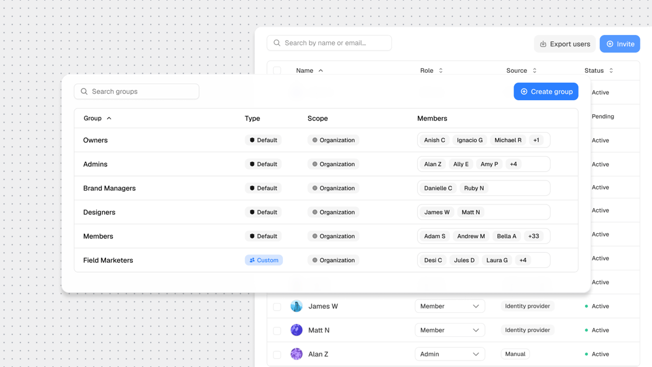
Task: Sort users by Status column
Action: [x=599, y=70]
